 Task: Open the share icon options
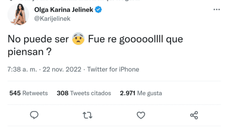pyautogui.click(x=194, y=115)
